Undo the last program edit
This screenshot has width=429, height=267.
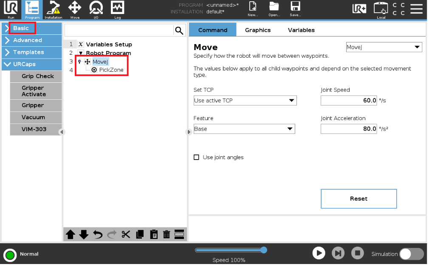(x=98, y=234)
